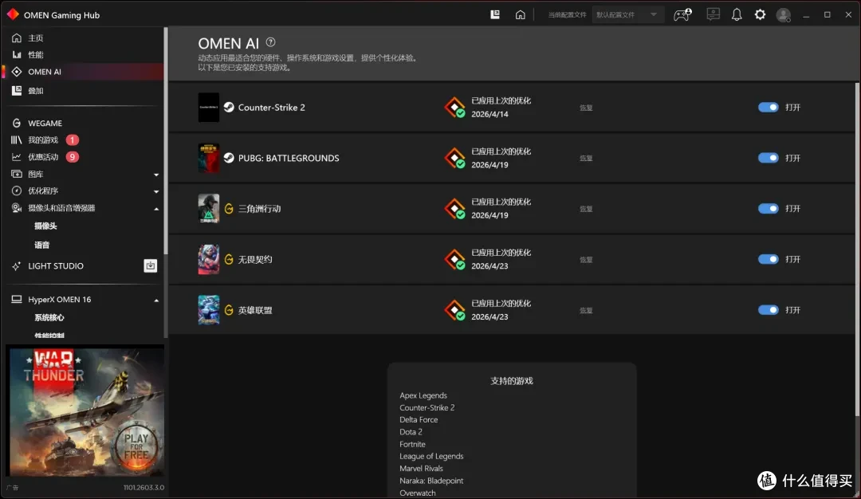Click 恢复 for PUBG: BATTLEGROUNDS
Viewport: 861px width, 499px height.
(x=586, y=158)
